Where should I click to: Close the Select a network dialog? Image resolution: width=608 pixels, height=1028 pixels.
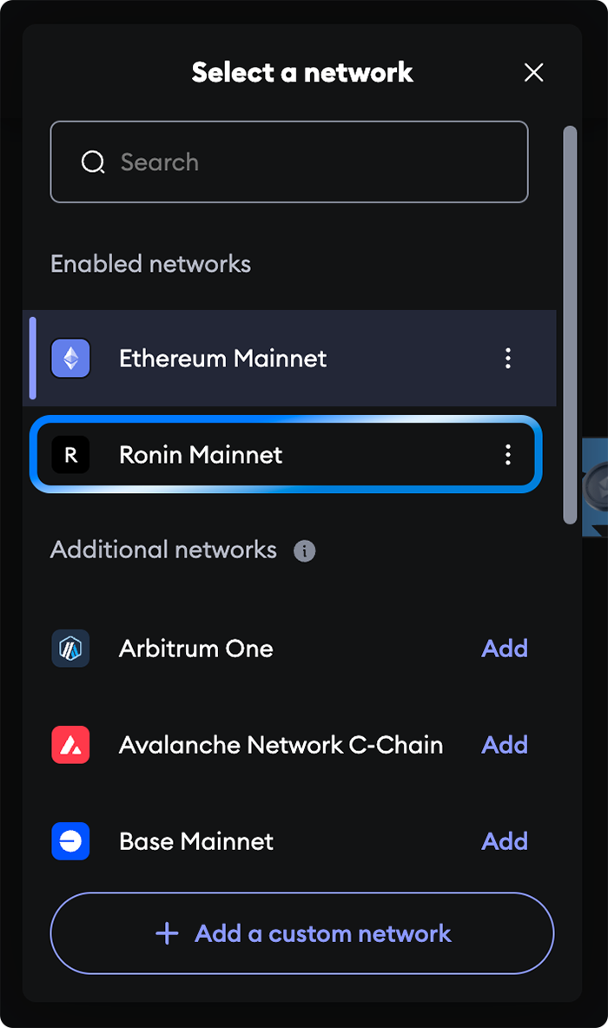pyautogui.click(x=534, y=73)
